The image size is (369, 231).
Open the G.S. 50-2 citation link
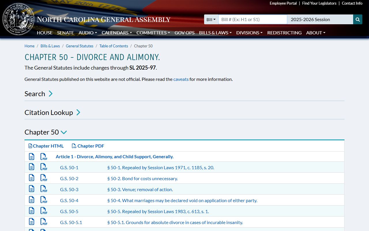tap(69, 178)
